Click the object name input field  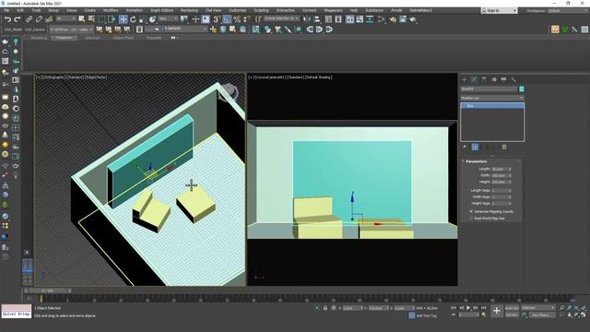point(490,89)
